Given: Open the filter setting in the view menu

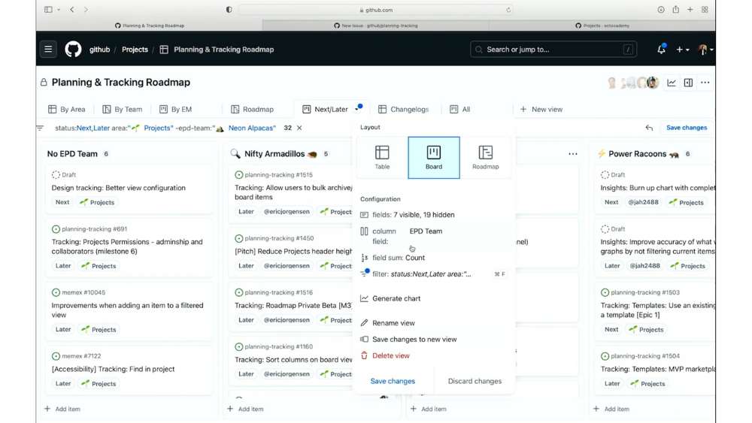Looking at the screenshot, I should [434, 274].
